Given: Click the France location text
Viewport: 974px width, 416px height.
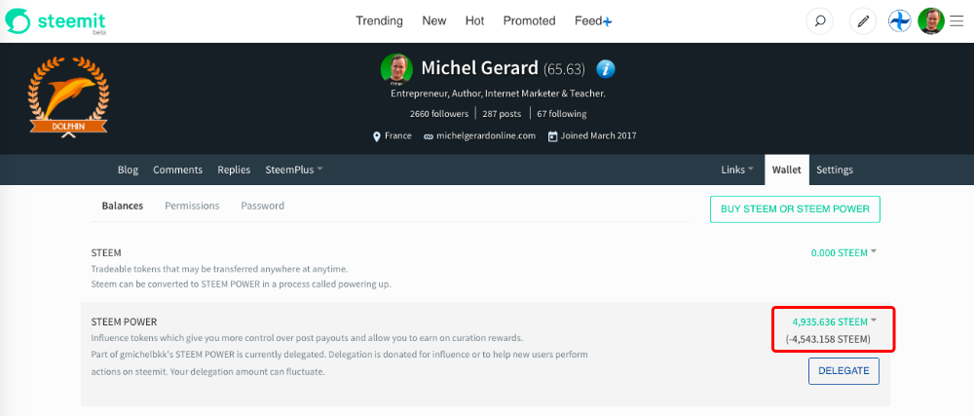Looking at the screenshot, I should click(398, 136).
